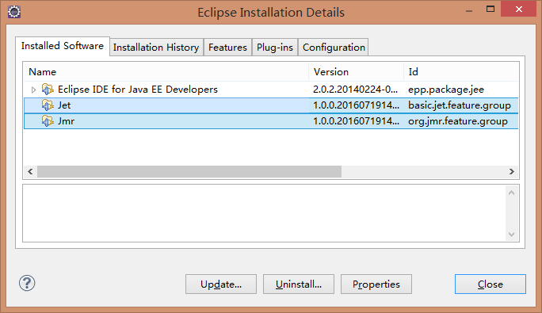Click the left scroll arrow of table
The height and width of the screenshot is (313, 542).
tap(30, 171)
